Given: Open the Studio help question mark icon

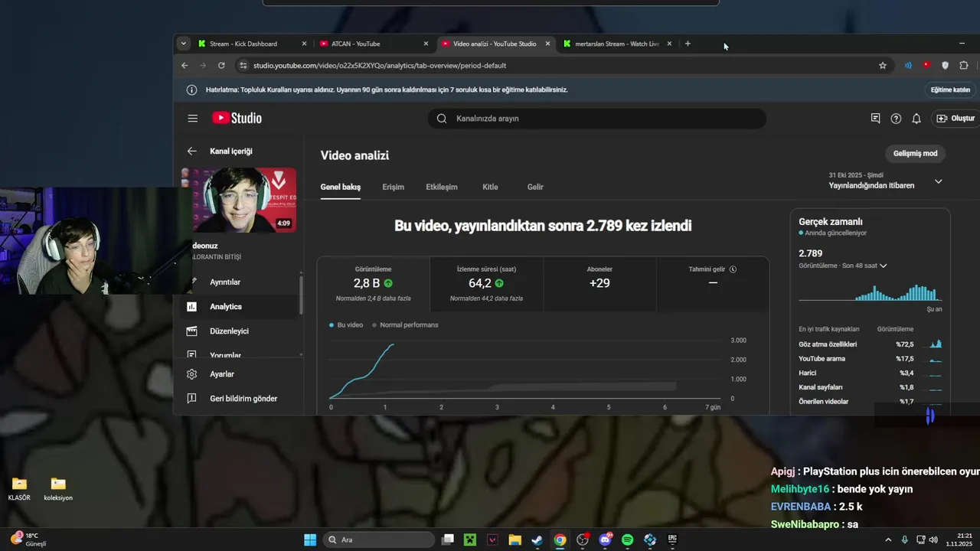Looking at the screenshot, I should [896, 119].
